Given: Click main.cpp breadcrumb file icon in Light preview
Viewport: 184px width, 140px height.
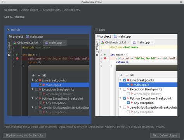Looking at the screenshot, I should tap(115, 36).
